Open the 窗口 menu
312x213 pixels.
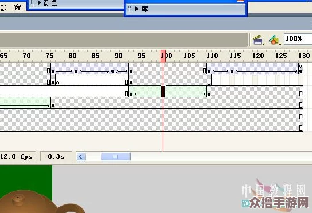pyautogui.click(x=20, y=7)
